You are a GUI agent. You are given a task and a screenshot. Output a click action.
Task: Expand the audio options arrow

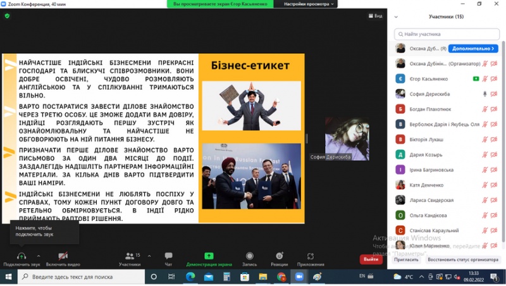[x=39, y=256]
